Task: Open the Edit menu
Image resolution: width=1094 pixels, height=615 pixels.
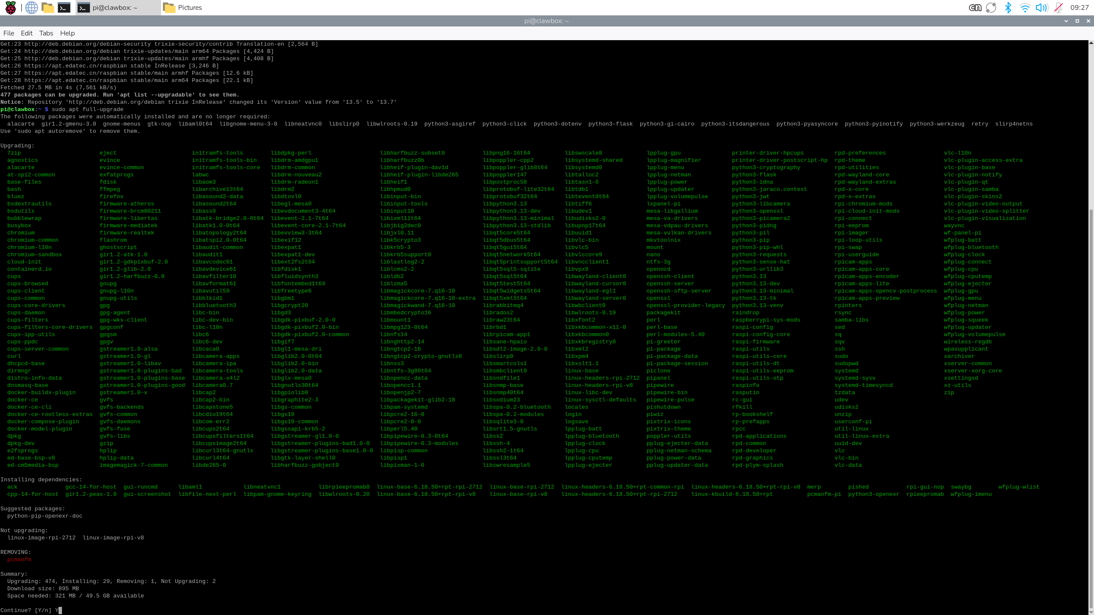Action: [26, 33]
